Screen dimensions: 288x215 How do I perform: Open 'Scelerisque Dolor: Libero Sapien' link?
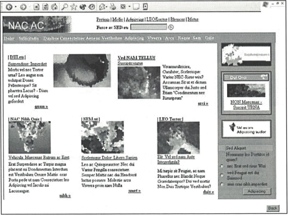tap(109, 158)
